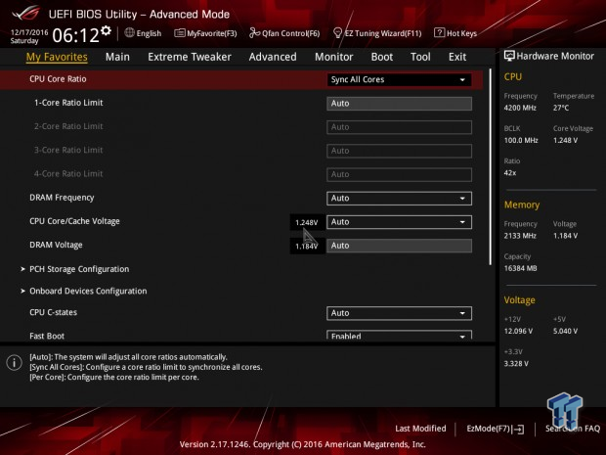Click the 2-Core Ratio Limit field

[x=399, y=127]
